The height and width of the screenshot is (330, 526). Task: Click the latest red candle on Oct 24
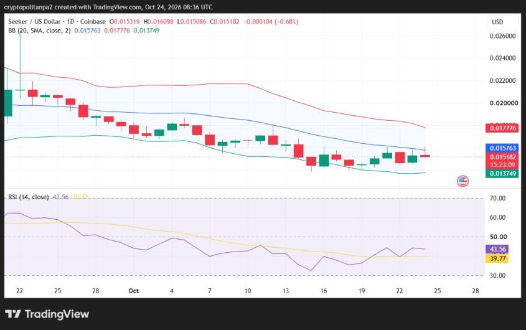click(x=425, y=156)
